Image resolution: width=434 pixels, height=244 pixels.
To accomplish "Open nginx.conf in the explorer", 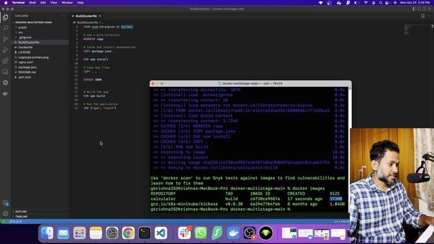I will [x=26, y=62].
